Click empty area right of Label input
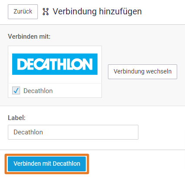Image resolution: width=185 pixels, height=177 pixels. pos(161,132)
